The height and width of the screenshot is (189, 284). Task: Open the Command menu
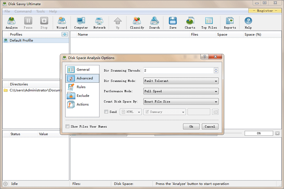pyautogui.click(x=23, y=11)
